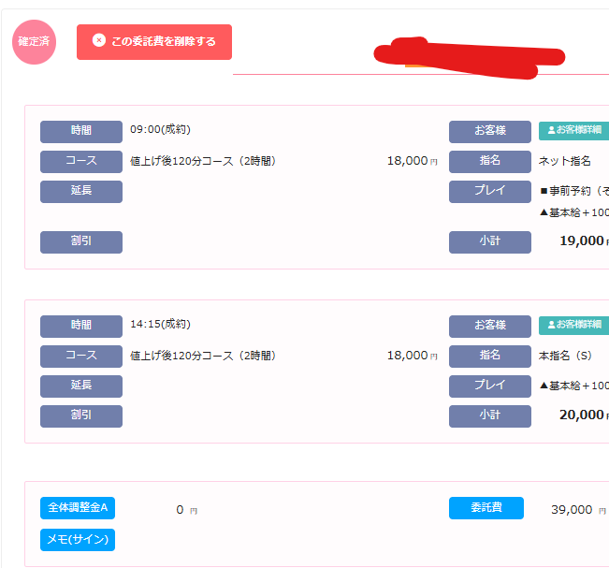Click 指名 label beside ネット指名
609x568 pixels.
pos(489,161)
